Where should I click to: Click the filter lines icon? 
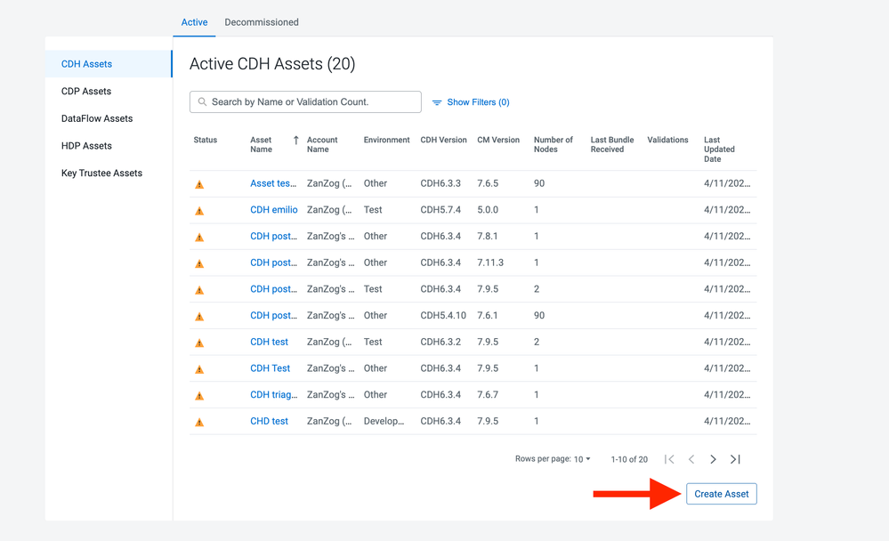[x=437, y=102]
